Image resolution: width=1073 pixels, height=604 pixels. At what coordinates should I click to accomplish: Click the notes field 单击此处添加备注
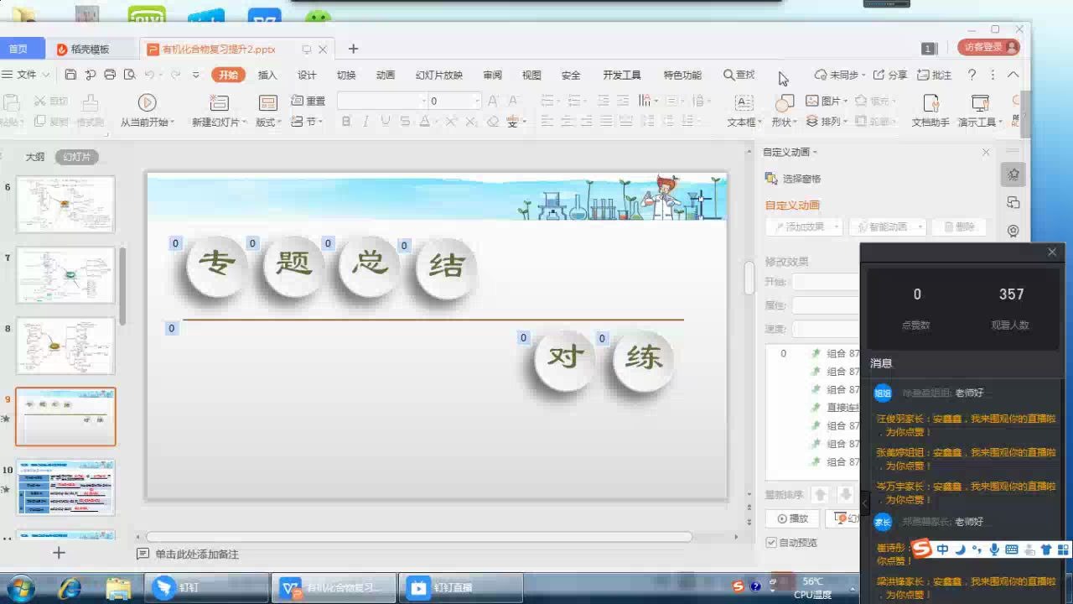197,555
